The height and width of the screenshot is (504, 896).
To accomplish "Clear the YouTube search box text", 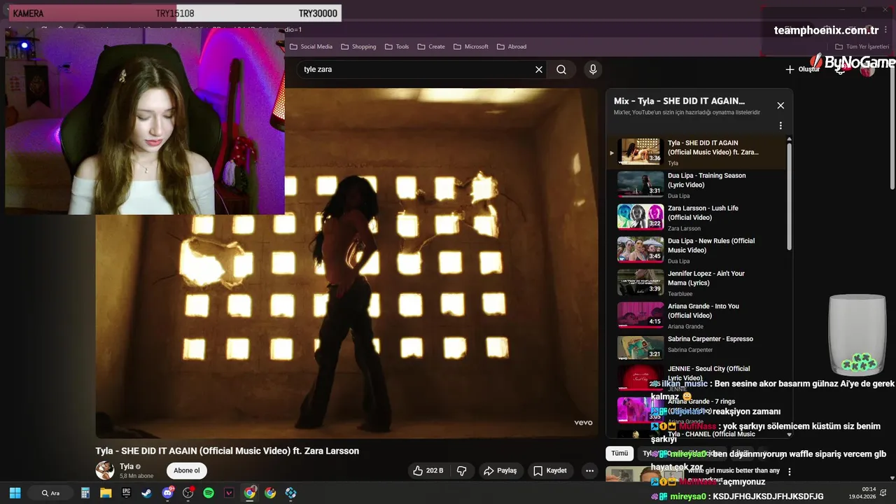I will click(539, 69).
